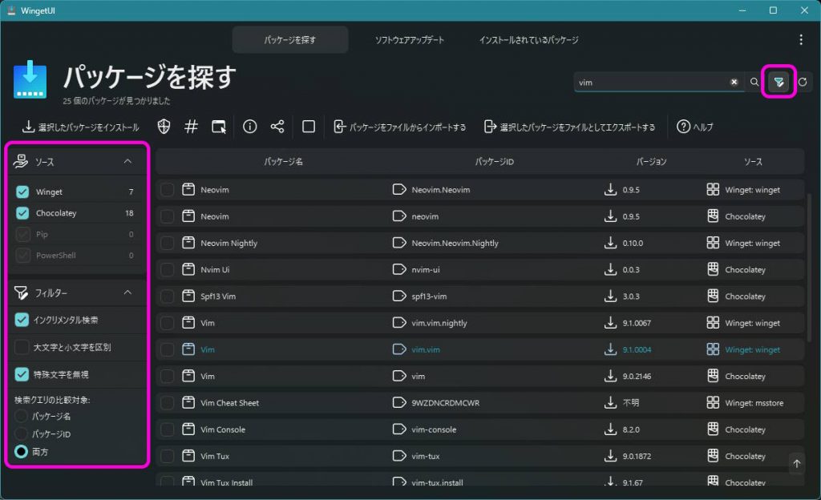Switch to インストールされているパッケージ tab
This screenshot has width=821, height=500.
coord(529,40)
